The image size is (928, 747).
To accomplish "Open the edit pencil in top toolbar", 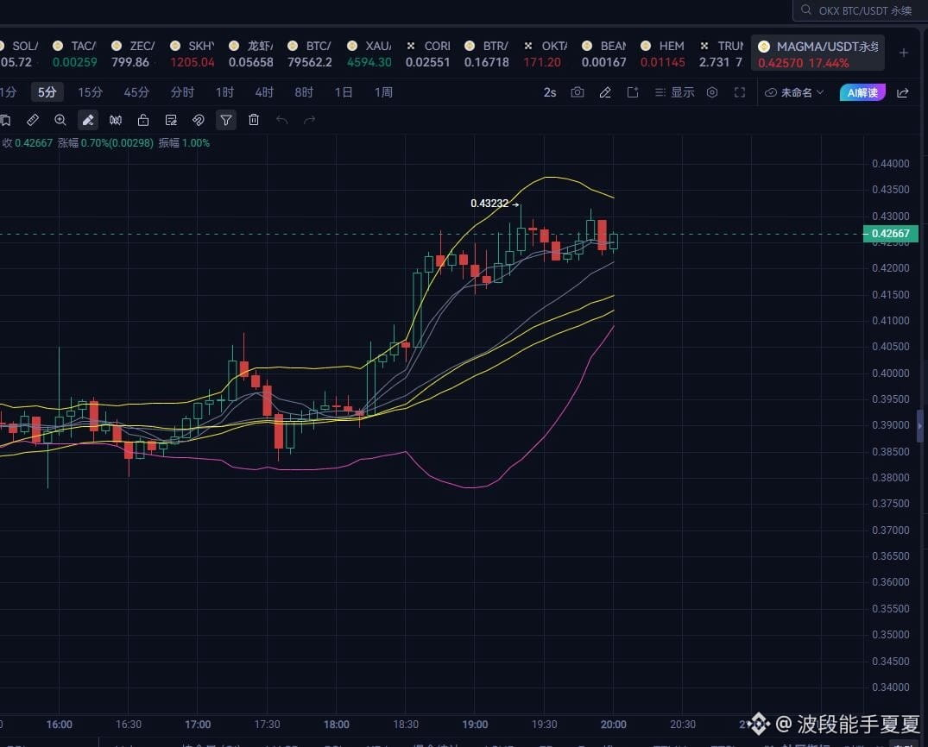I will tap(605, 92).
